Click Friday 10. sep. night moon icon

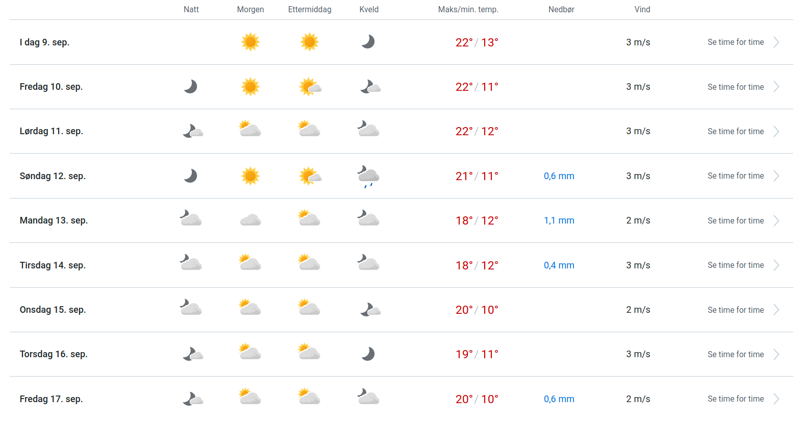click(191, 87)
